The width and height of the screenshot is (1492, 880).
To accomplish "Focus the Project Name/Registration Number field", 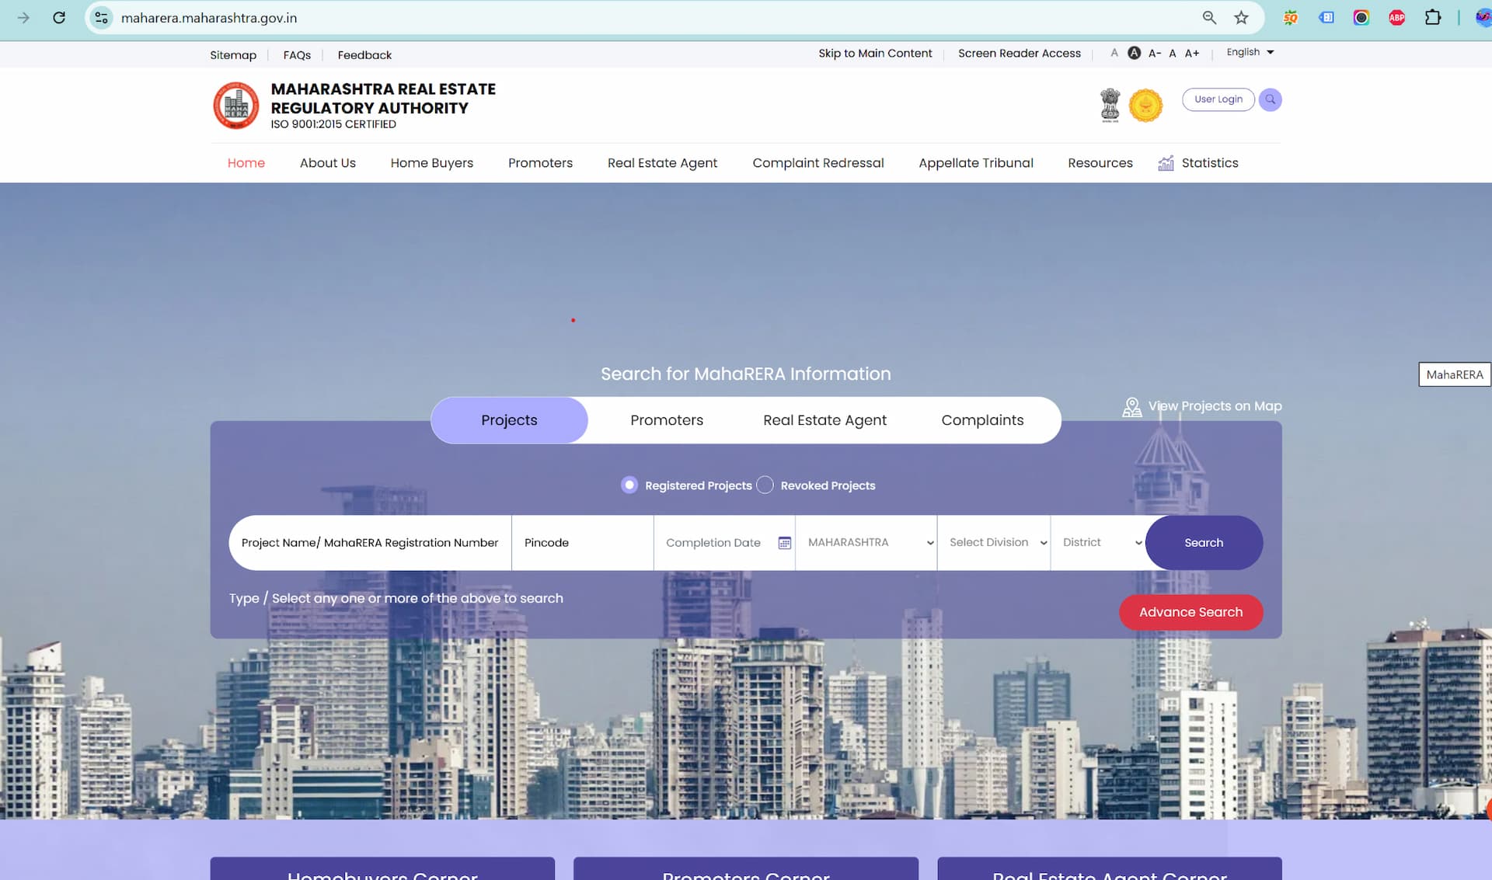I will pyautogui.click(x=370, y=543).
